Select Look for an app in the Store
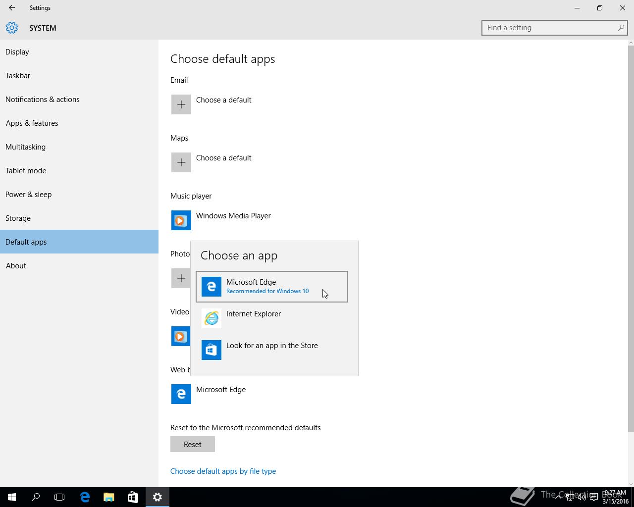Screen dimensions: 634x507 tap(272, 350)
